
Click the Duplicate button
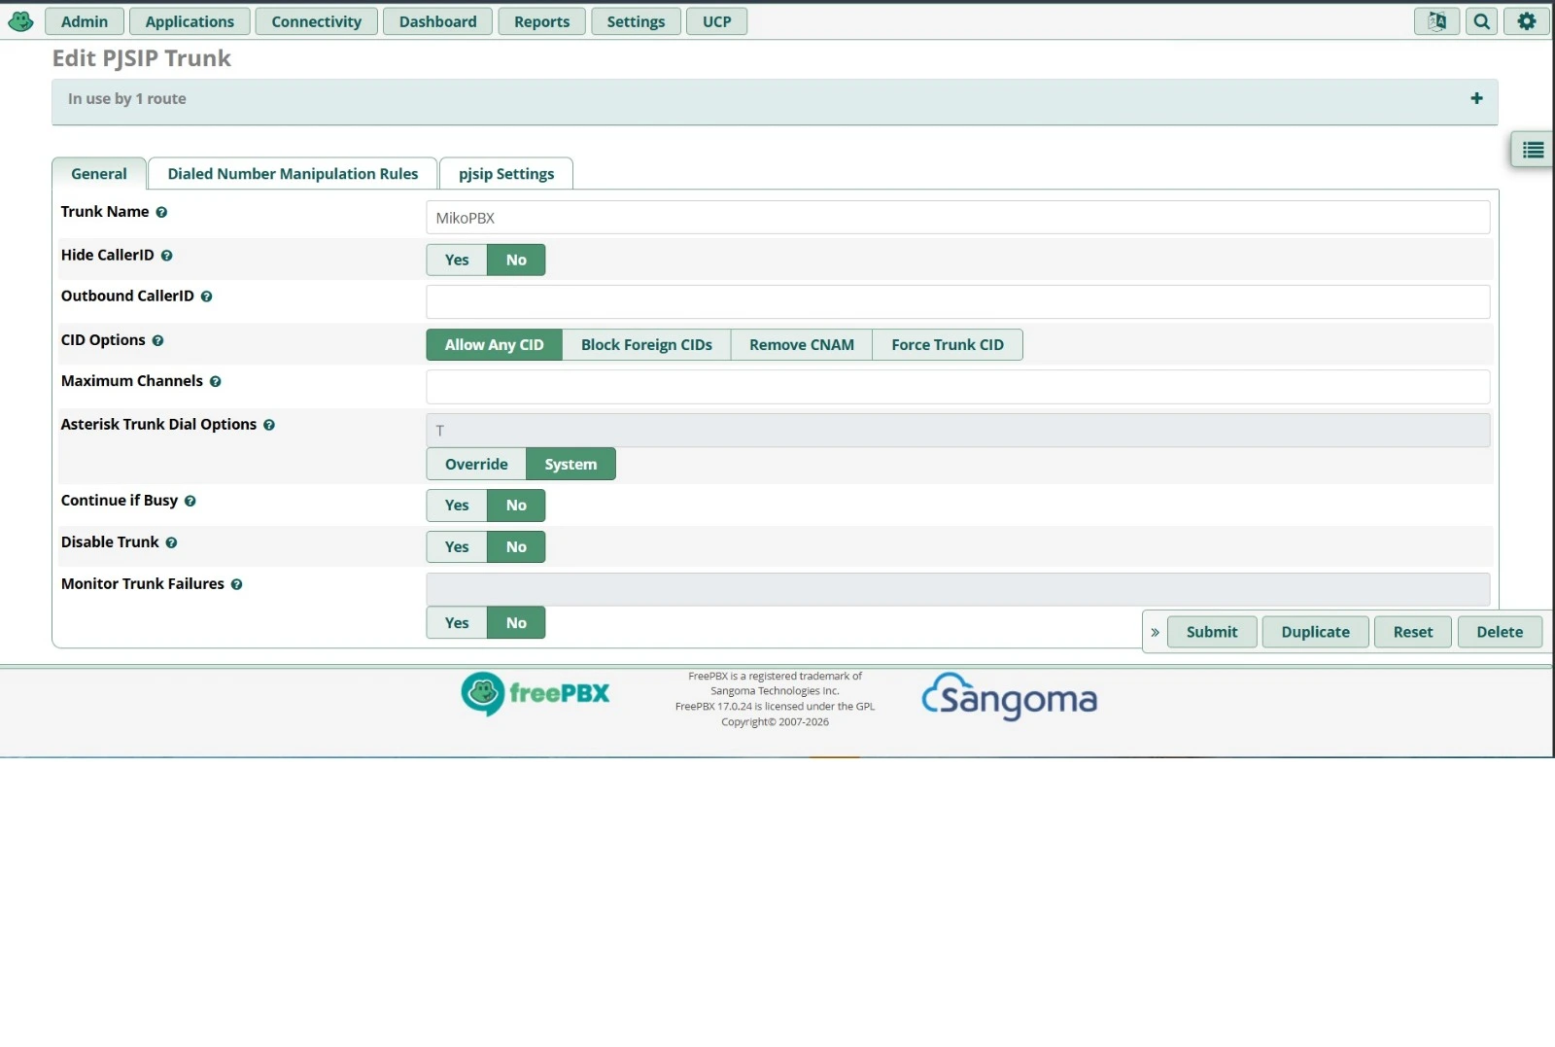coord(1315,632)
